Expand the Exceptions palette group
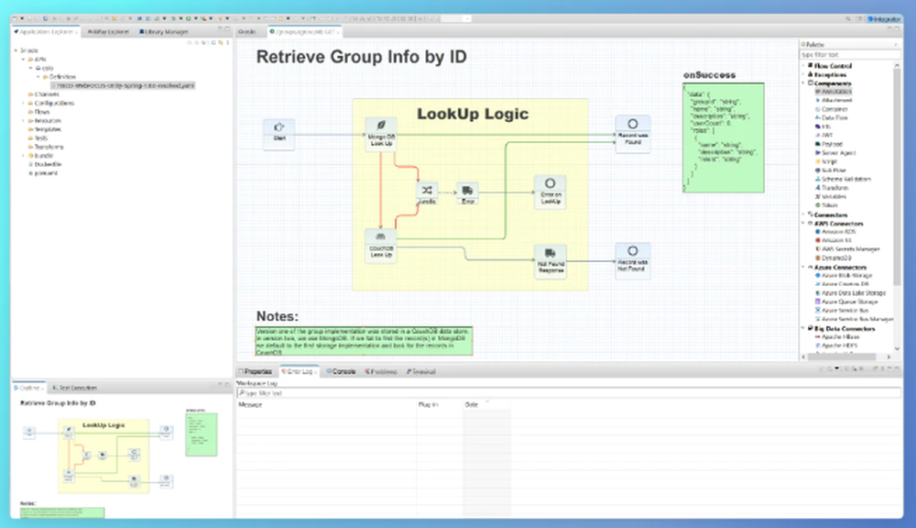The height and width of the screenshot is (528, 916). click(x=804, y=75)
